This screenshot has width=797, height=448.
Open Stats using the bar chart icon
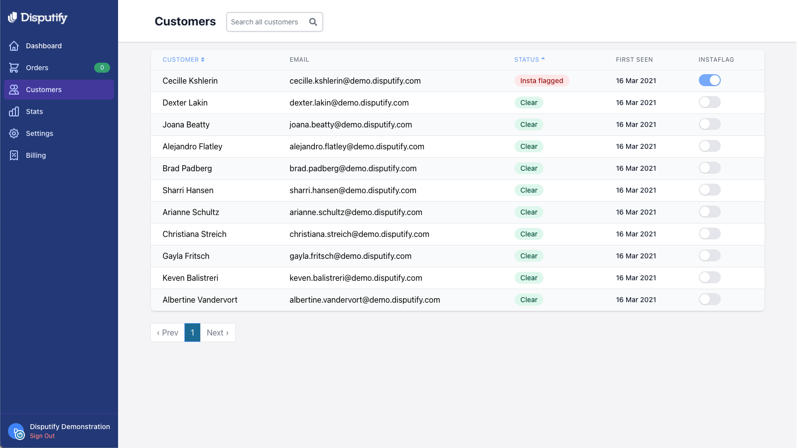[14, 112]
